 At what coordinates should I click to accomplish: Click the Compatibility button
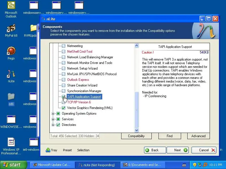coord(136,136)
